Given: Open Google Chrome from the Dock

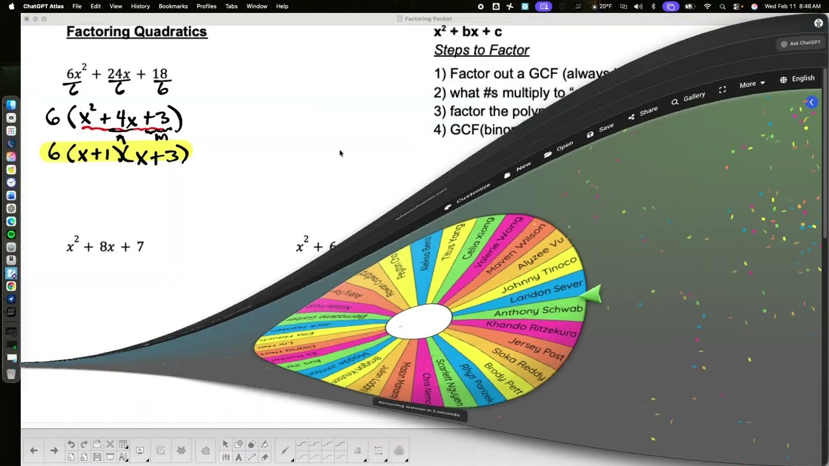Looking at the screenshot, I should tap(11, 286).
